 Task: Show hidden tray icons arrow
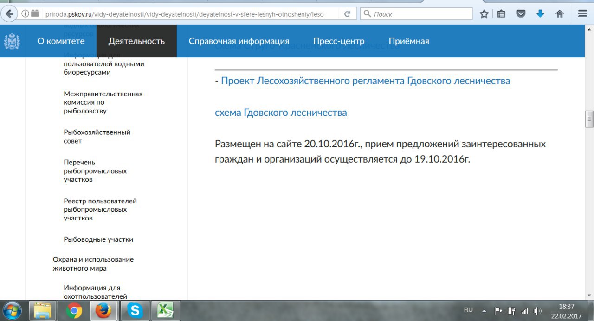click(484, 311)
